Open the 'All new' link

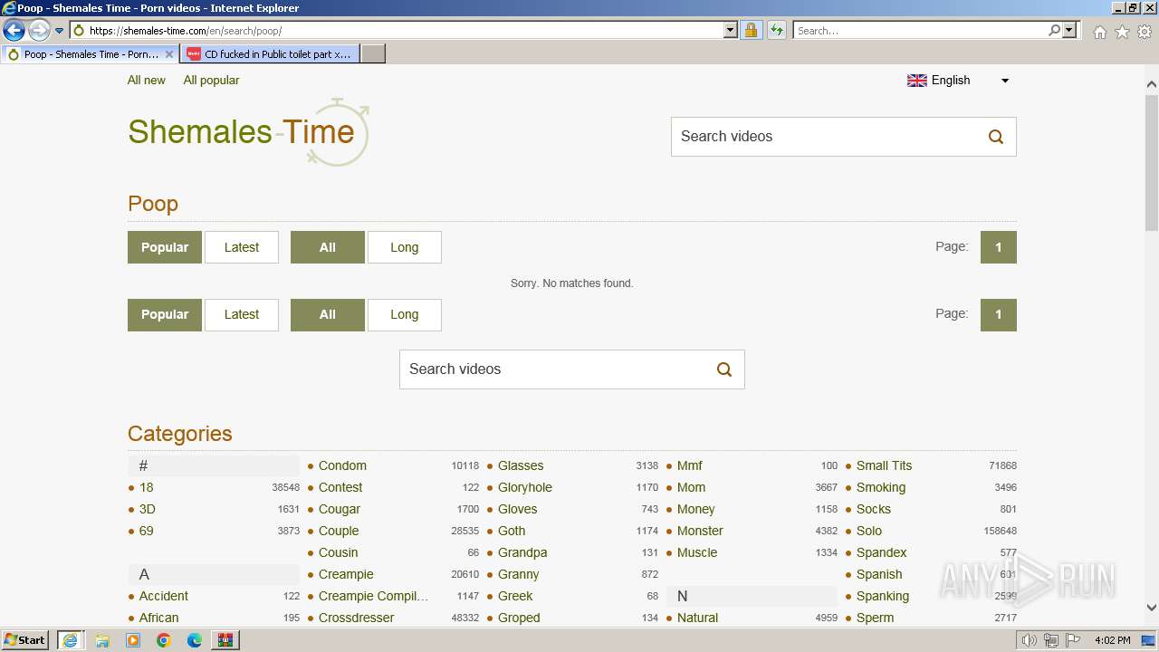click(x=147, y=80)
